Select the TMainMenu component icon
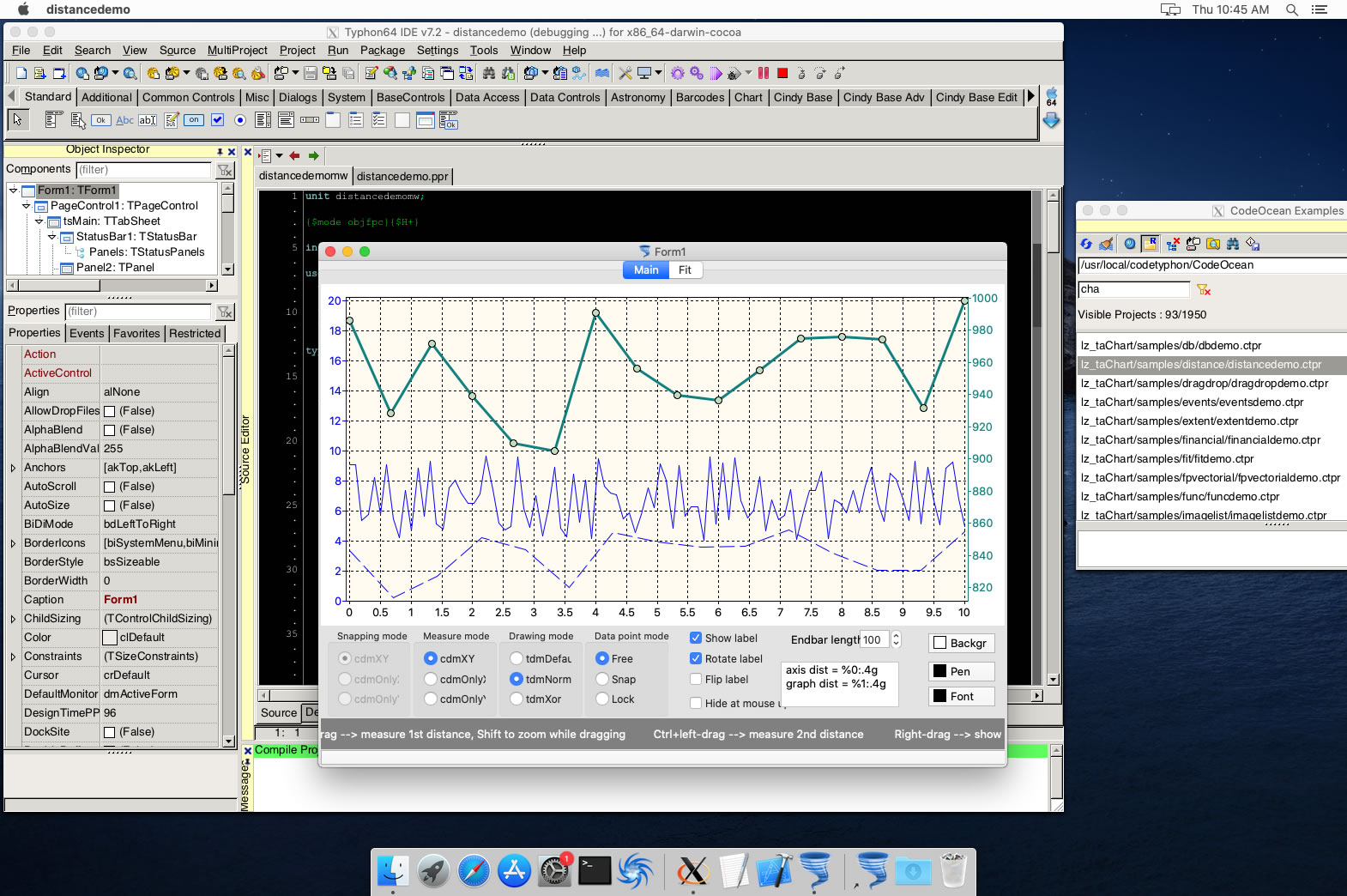 54,120
